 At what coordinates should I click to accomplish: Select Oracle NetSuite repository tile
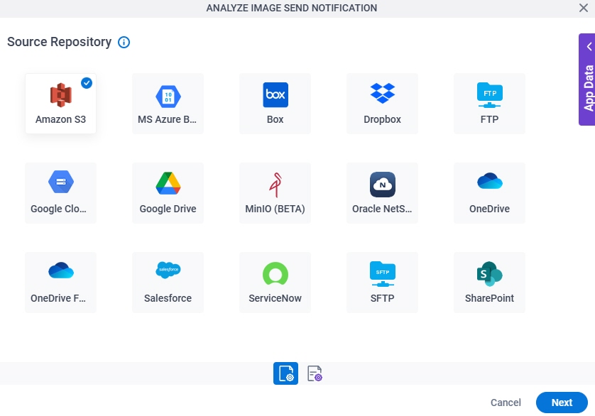[382, 193]
